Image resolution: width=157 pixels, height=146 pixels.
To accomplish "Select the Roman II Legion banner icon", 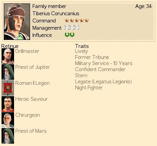I will (x=8, y=88).
